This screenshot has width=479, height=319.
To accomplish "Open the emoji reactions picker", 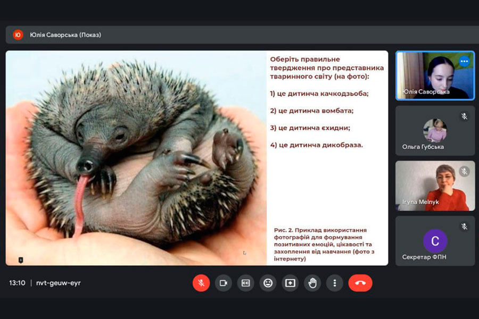I will (268, 283).
